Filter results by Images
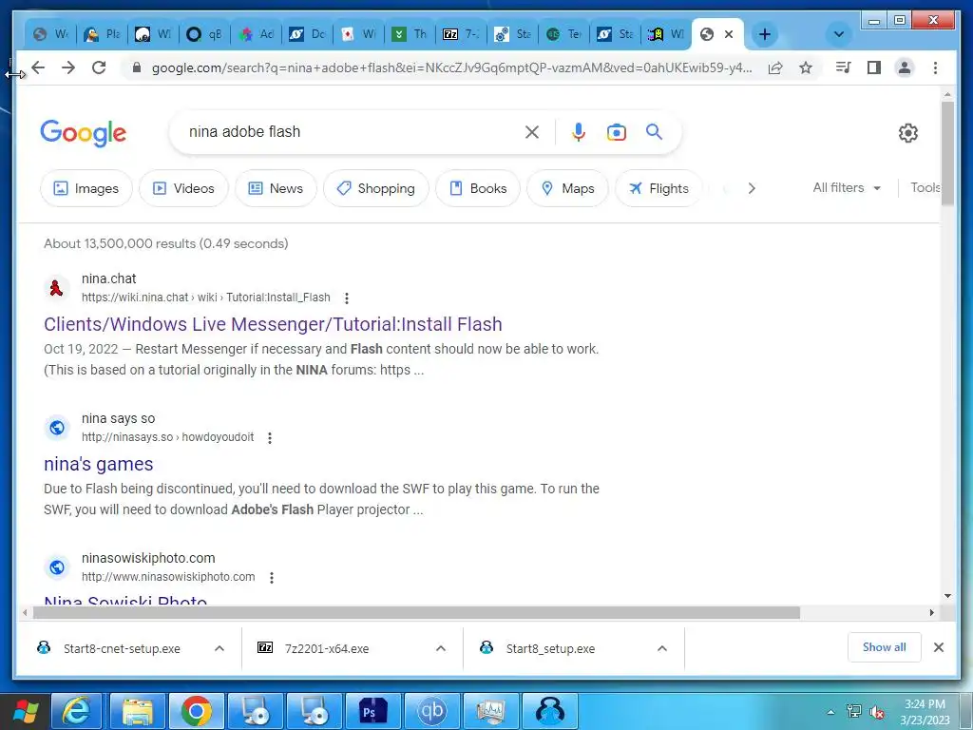 (86, 188)
